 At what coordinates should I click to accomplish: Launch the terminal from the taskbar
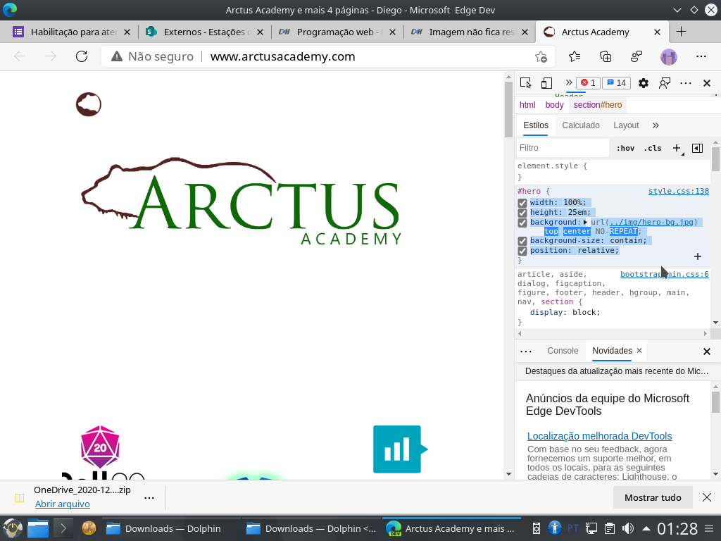(63, 528)
